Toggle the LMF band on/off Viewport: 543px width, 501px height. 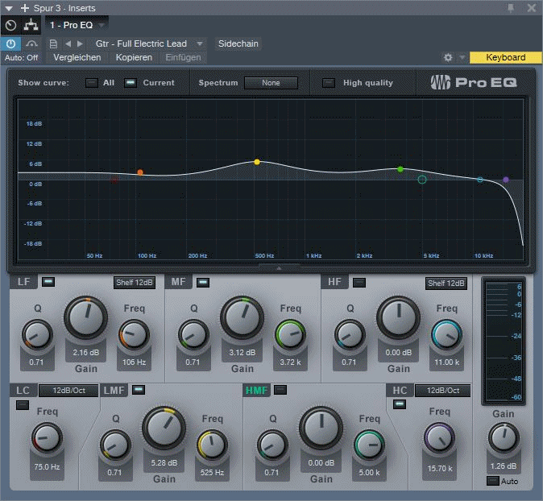pyautogui.click(x=139, y=390)
